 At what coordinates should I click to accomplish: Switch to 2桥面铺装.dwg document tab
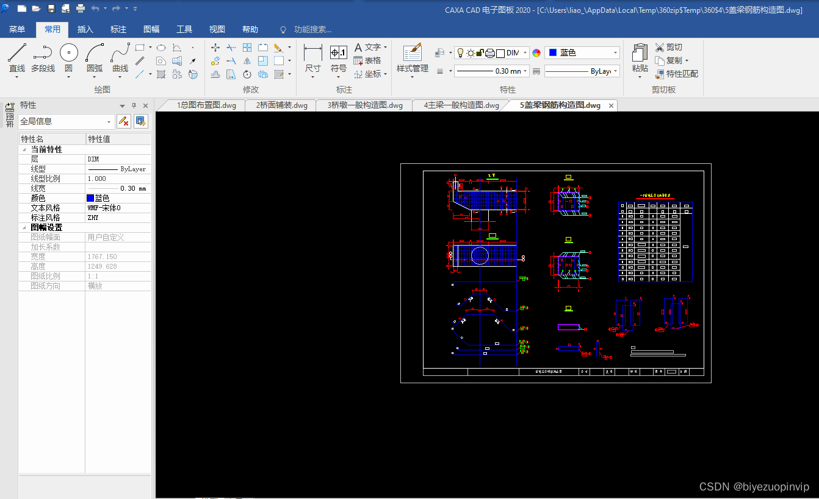coord(281,105)
